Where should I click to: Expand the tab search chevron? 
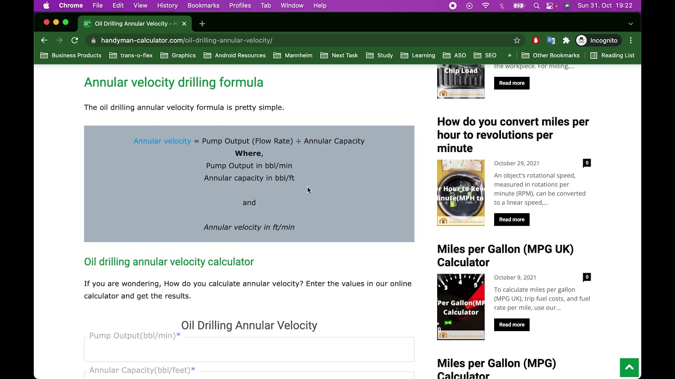(631, 24)
